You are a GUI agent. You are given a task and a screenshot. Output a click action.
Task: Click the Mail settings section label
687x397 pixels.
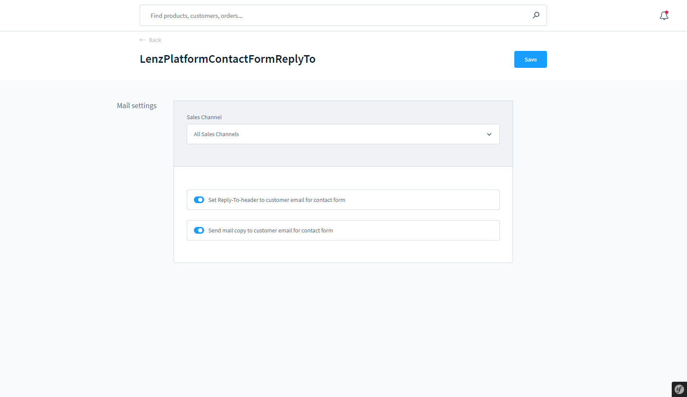pyautogui.click(x=137, y=106)
